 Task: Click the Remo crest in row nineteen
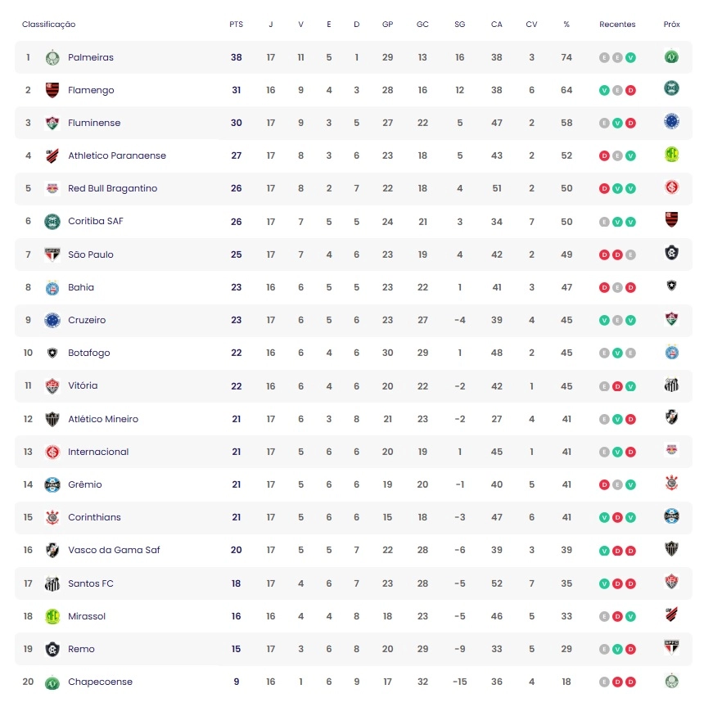52,649
